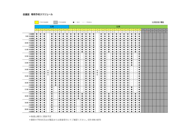Click the 16:00 time label
190x134 pixels.
pos(26,83)
